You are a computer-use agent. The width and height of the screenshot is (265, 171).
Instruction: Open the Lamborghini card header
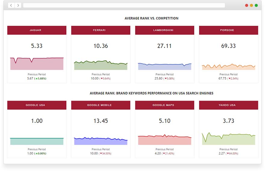(x=164, y=30)
